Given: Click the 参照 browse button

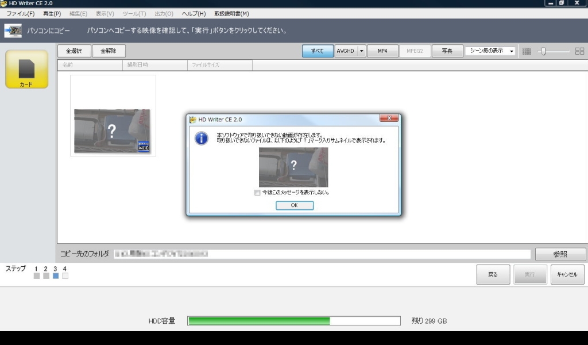Looking at the screenshot, I should point(560,254).
